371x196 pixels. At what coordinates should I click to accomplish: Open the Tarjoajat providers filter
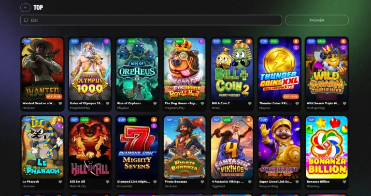coord(317,20)
